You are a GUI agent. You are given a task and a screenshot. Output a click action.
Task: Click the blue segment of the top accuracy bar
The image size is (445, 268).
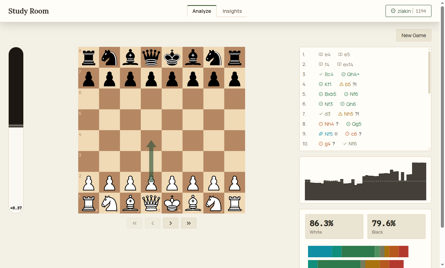320,251
